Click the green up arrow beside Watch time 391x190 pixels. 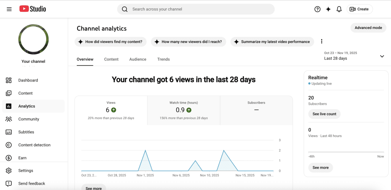189,110
